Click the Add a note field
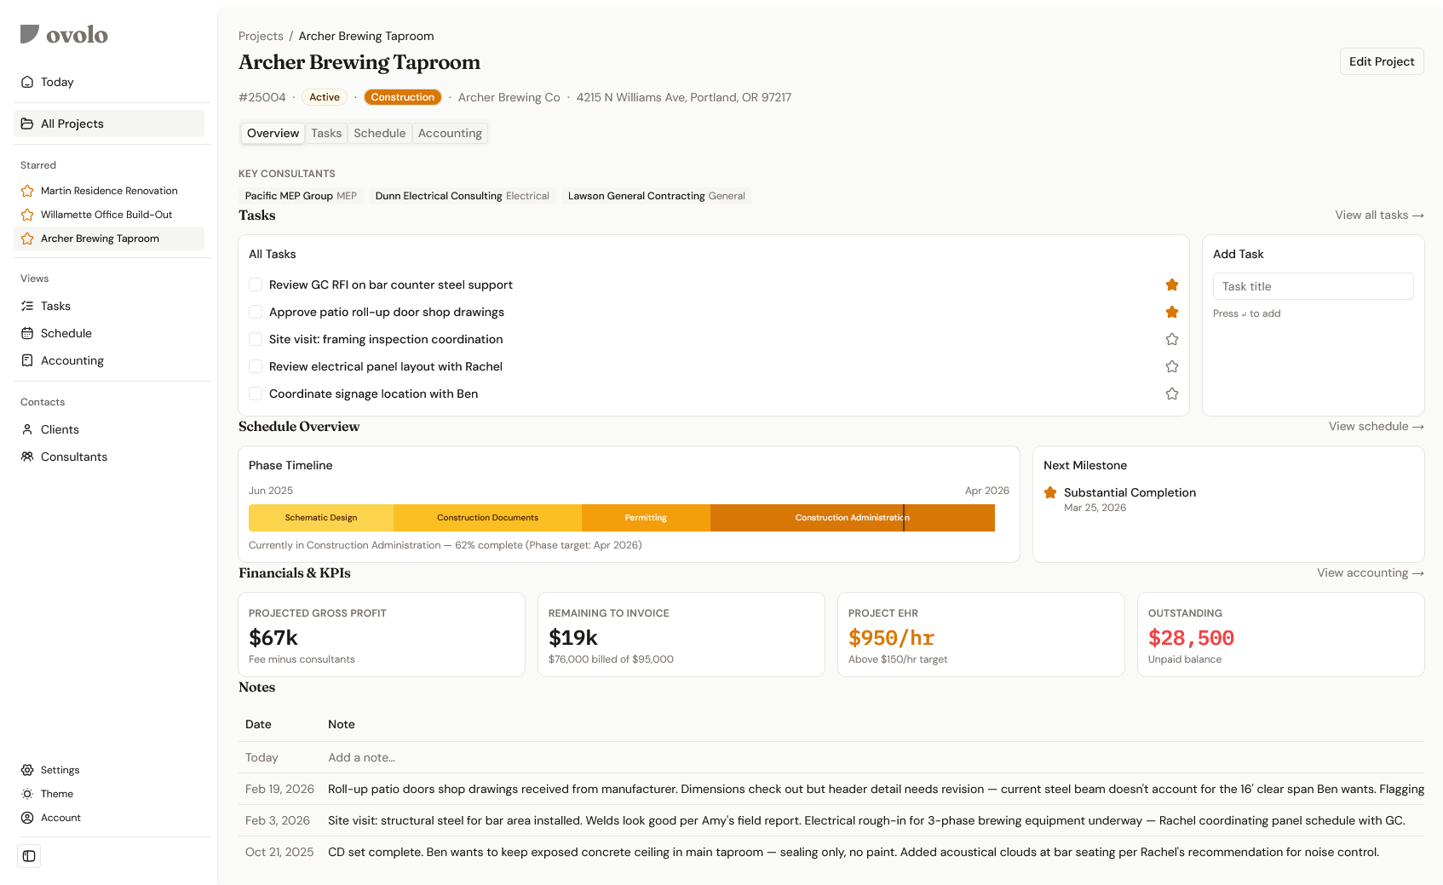Viewport: 1443px width, 885px height. pos(361,757)
